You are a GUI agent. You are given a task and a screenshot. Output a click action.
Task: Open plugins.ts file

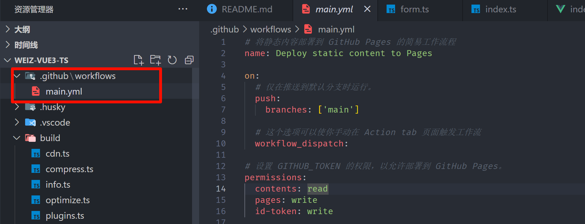point(65,216)
